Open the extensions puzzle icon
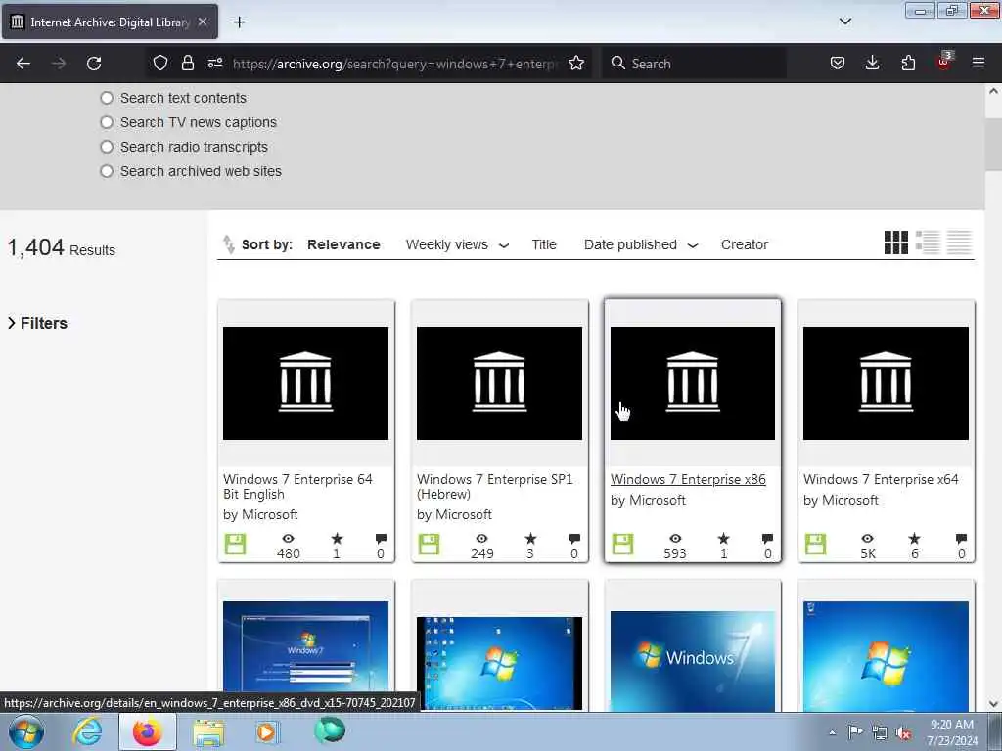The height and width of the screenshot is (751, 1002). 908,63
